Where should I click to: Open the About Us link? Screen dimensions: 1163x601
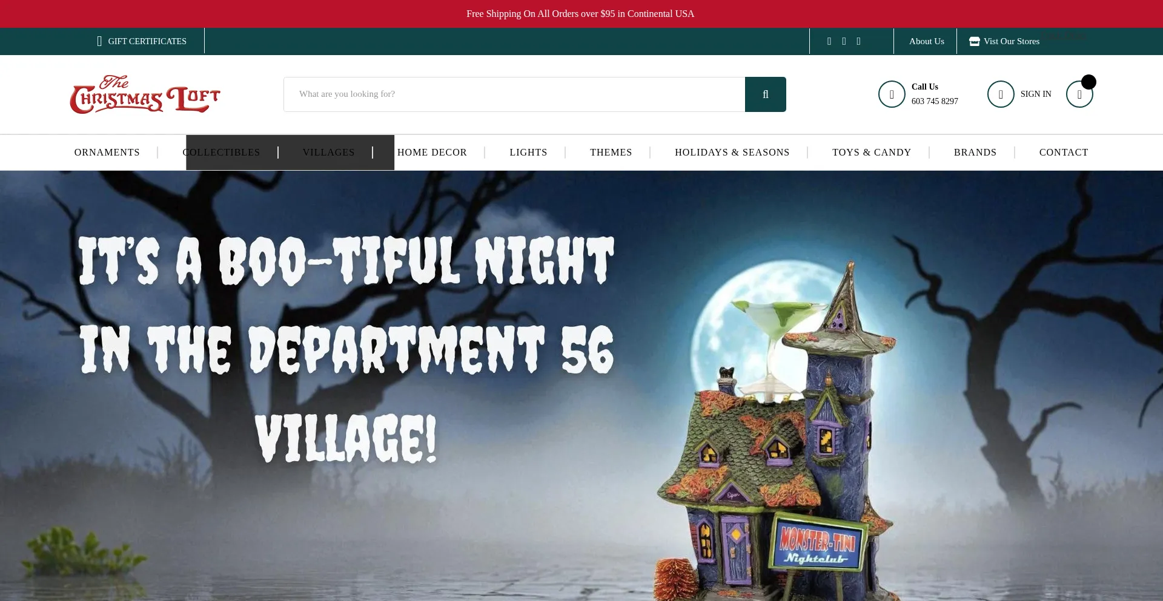(x=926, y=41)
